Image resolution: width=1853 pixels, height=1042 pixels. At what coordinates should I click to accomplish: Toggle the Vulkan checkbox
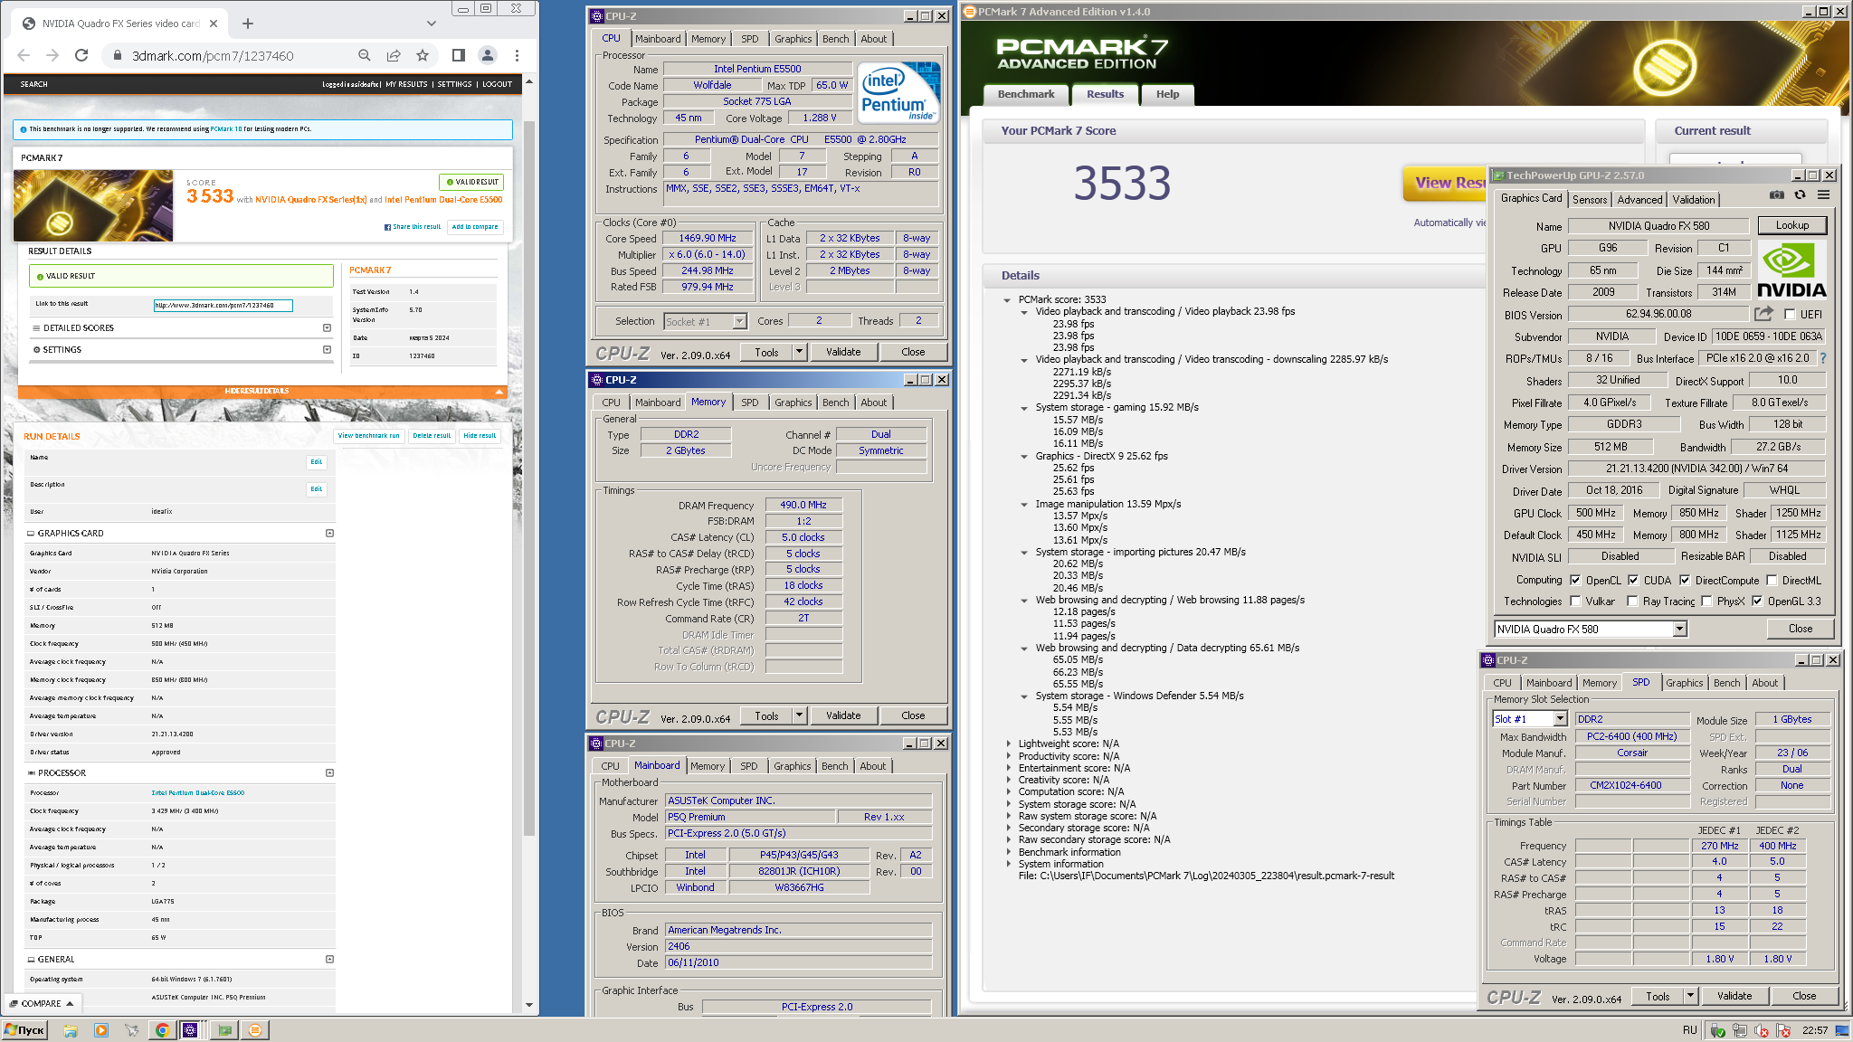pyautogui.click(x=1575, y=602)
